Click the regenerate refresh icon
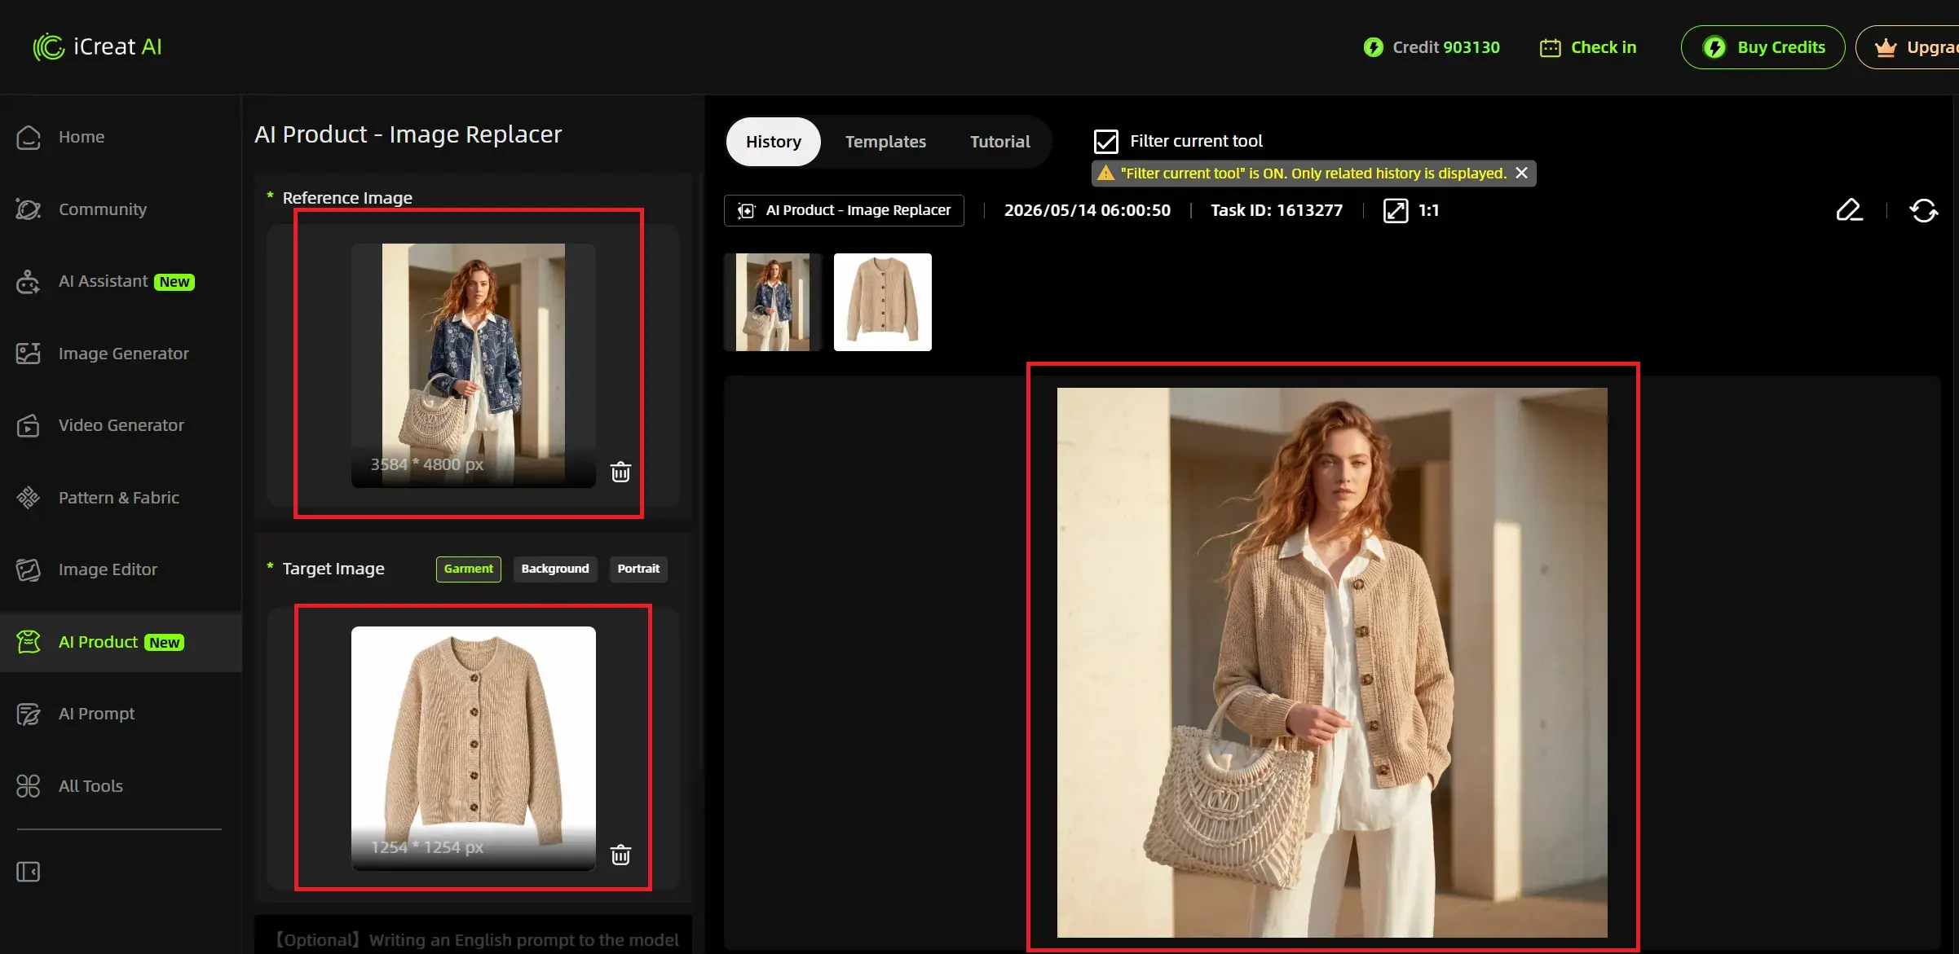This screenshot has height=954, width=1959. click(1923, 210)
